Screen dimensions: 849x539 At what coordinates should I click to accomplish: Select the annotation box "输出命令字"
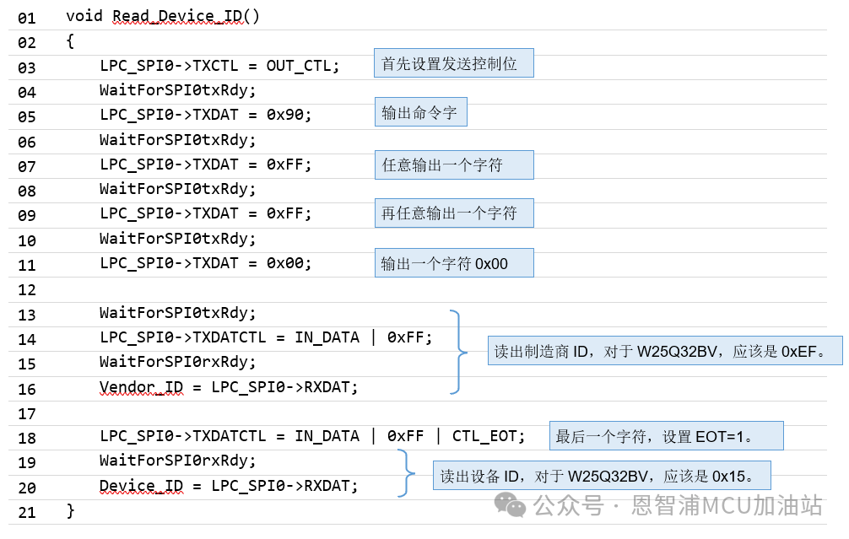point(420,111)
